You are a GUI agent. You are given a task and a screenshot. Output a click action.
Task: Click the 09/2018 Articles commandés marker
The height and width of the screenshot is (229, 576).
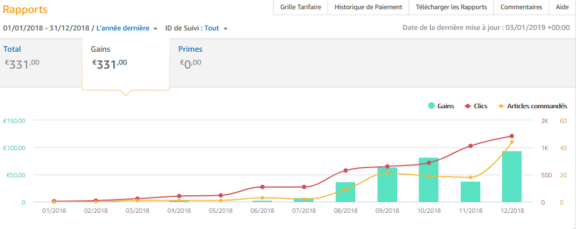[x=387, y=173]
